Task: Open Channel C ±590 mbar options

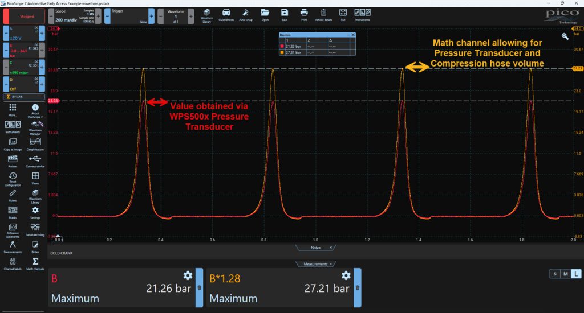Action: (24, 68)
